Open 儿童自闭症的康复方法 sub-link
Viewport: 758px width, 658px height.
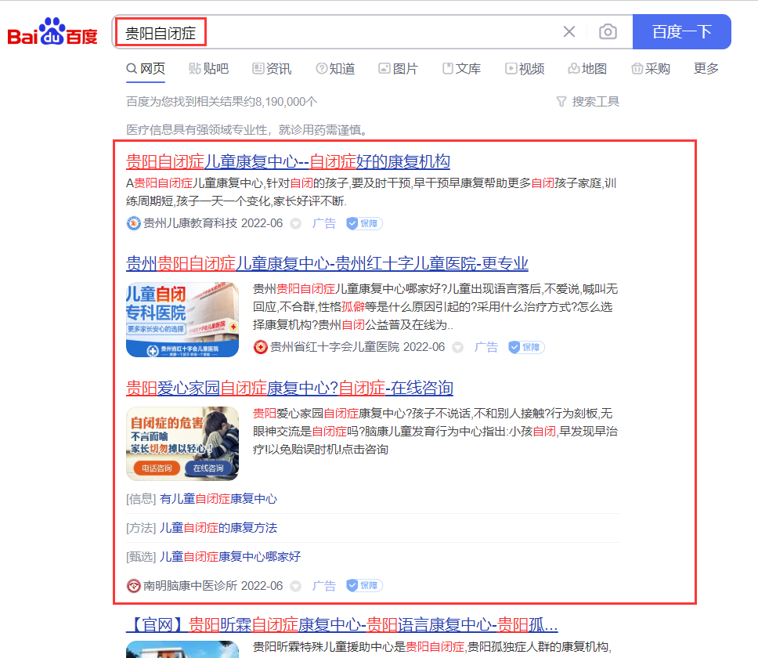click(218, 528)
